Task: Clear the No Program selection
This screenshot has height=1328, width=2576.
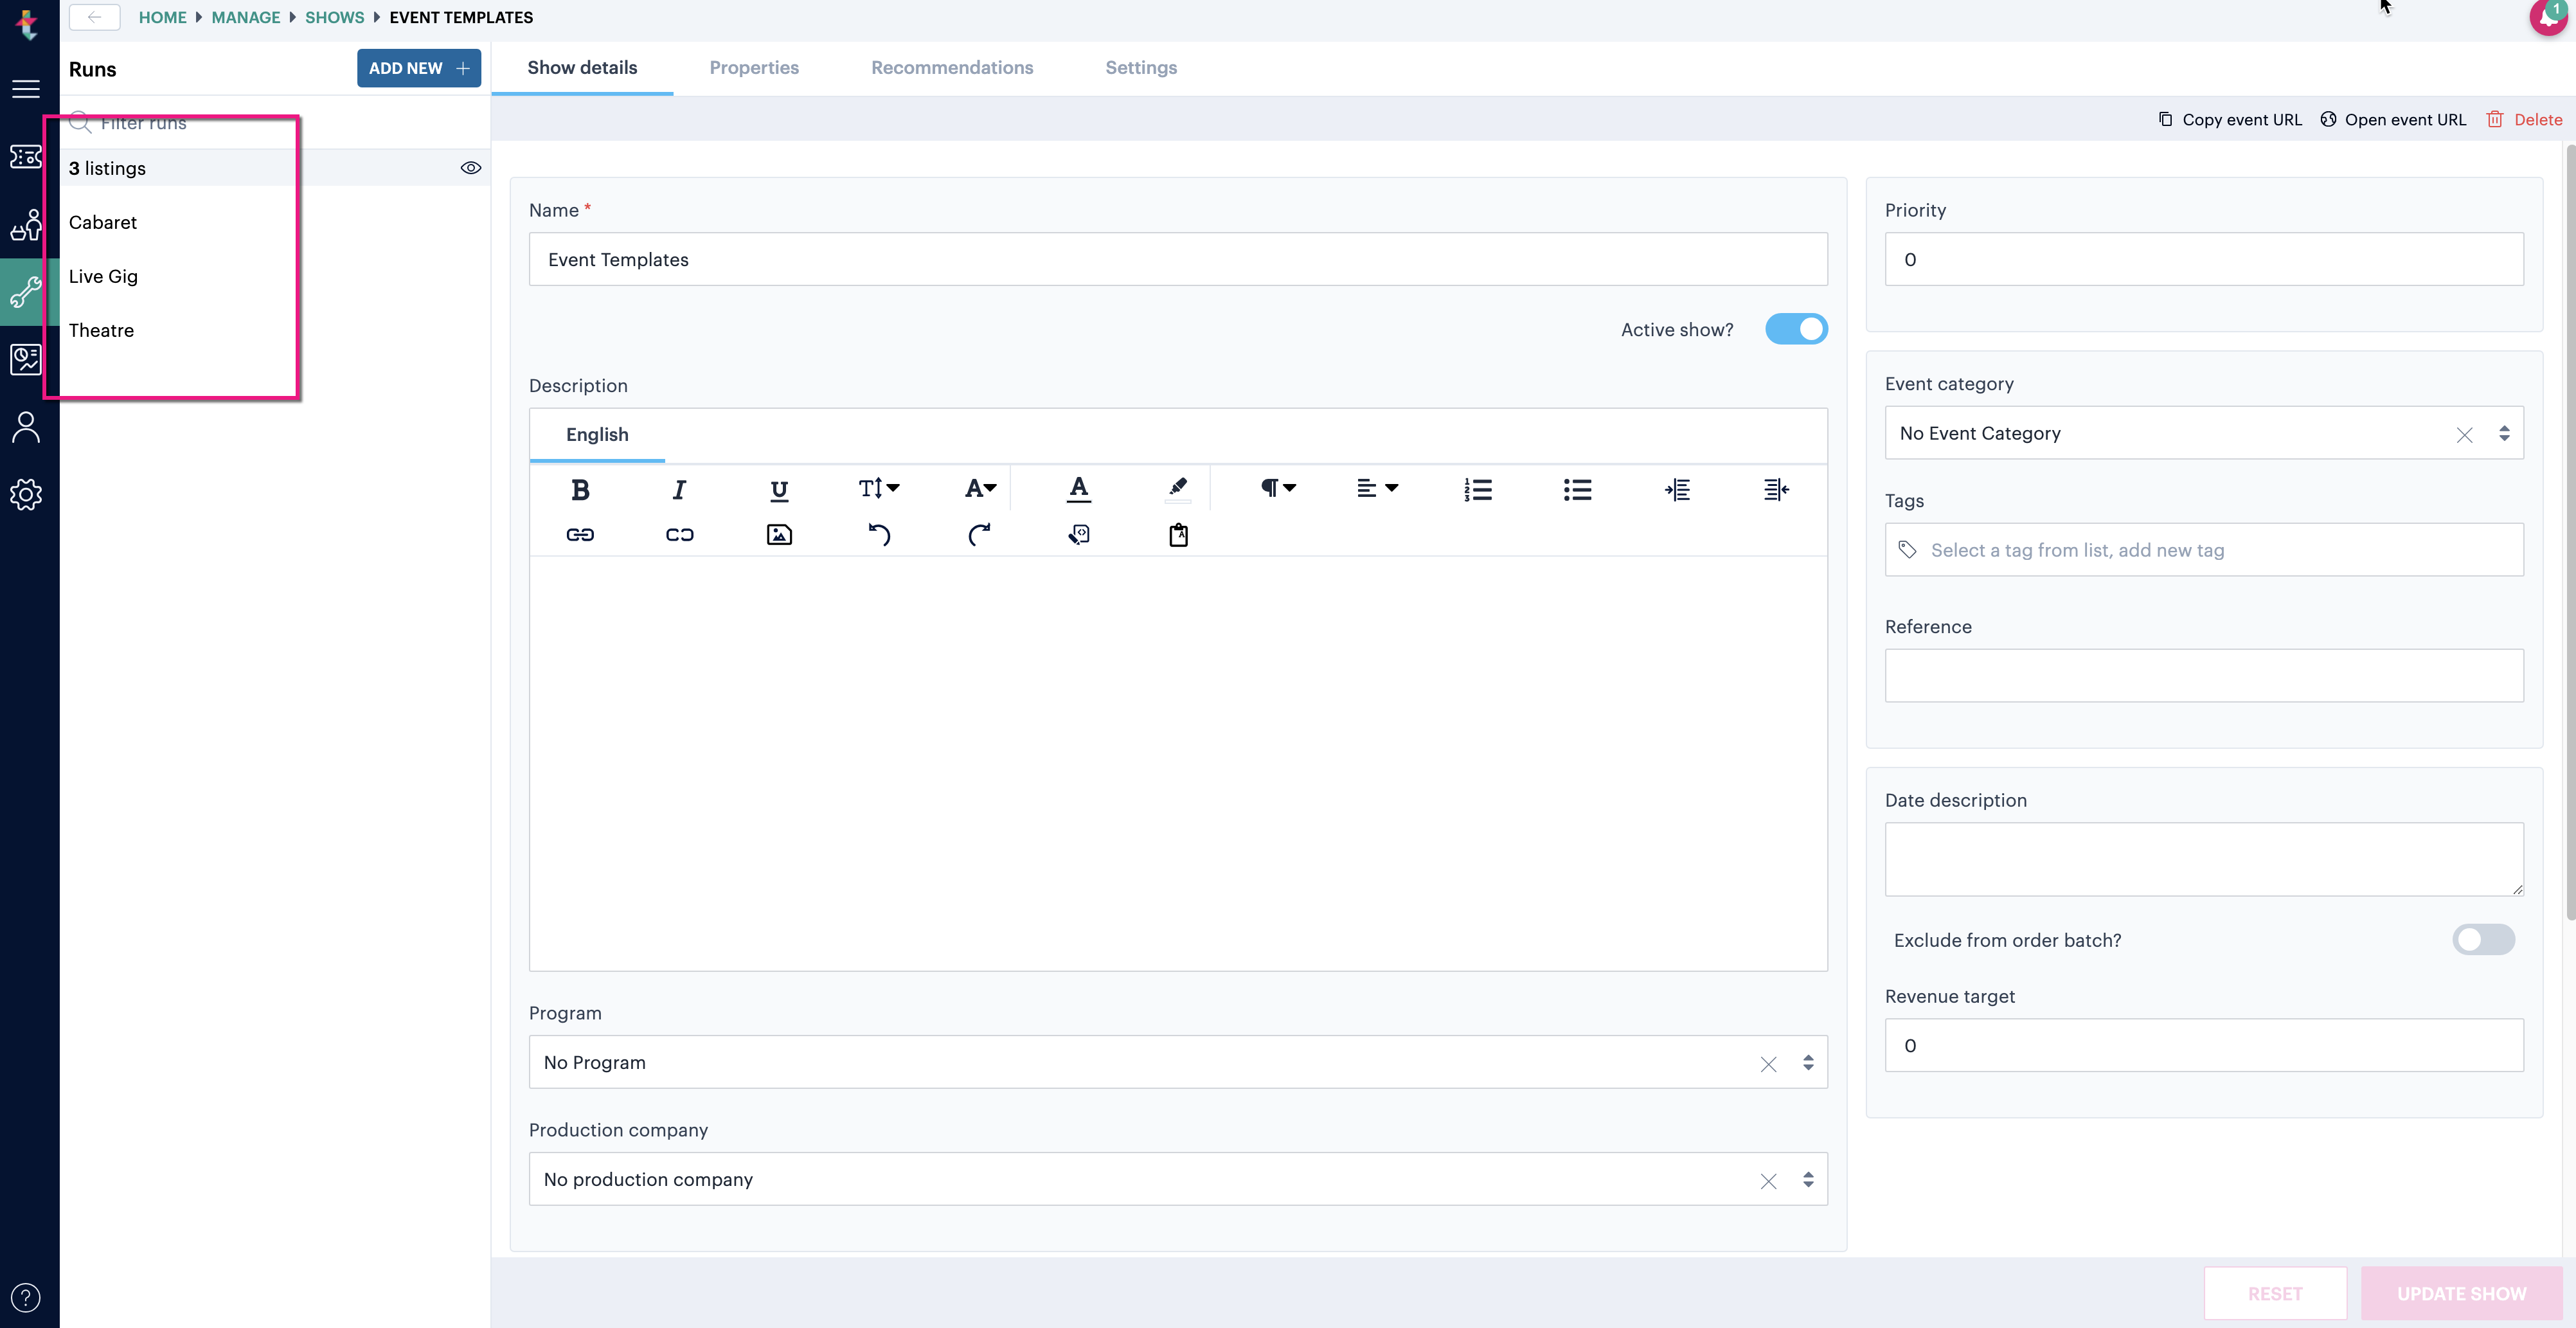Action: point(1768,1063)
